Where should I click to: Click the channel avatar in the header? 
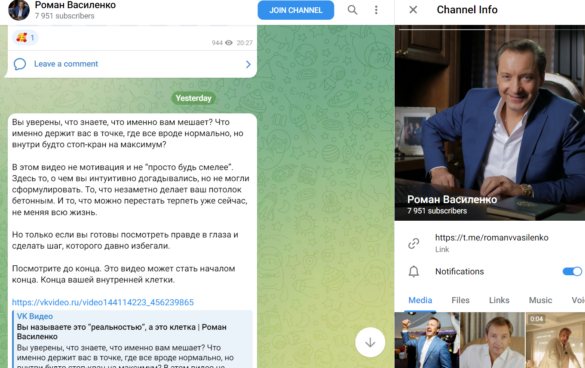click(x=19, y=10)
